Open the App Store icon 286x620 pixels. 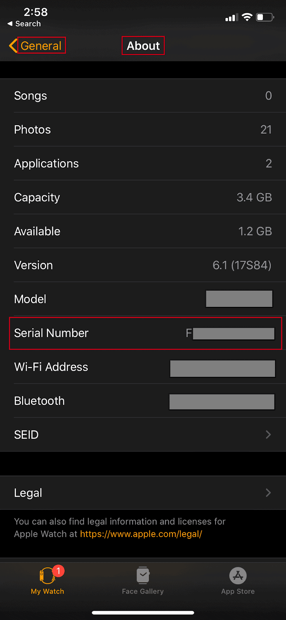click(x=238, y=575)
